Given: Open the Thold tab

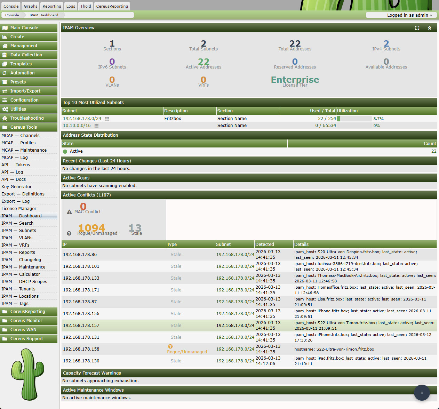Looking at the screenshot, I should pos(85,6).
